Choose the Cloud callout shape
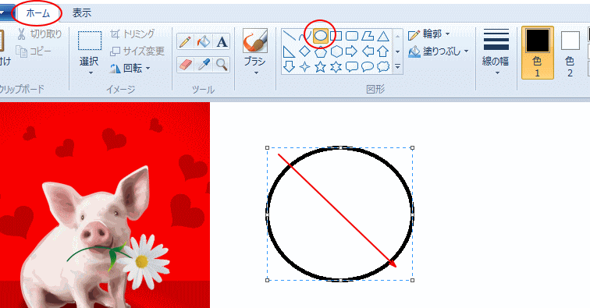The image size is (590, 308). 383,66
